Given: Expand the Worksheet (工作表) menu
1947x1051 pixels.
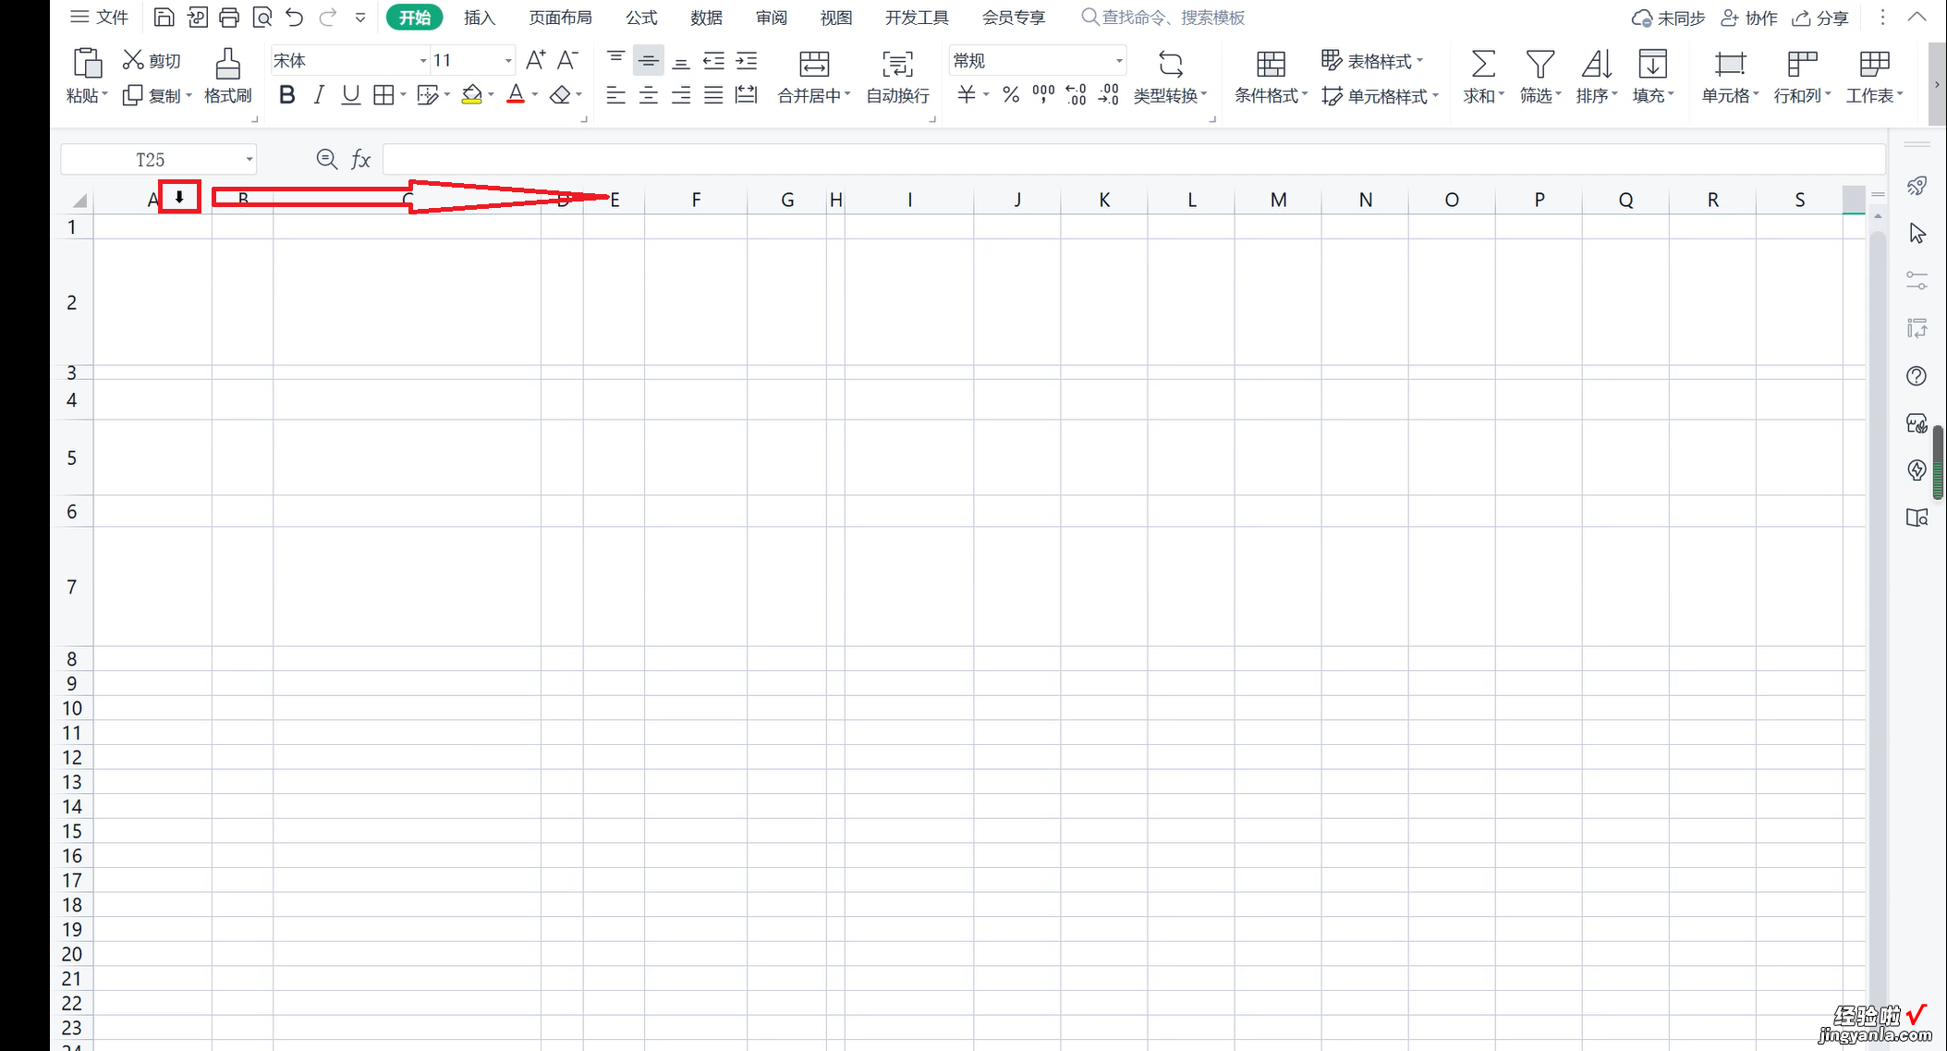Looking at the screenshot, I should click(1874, 77).
